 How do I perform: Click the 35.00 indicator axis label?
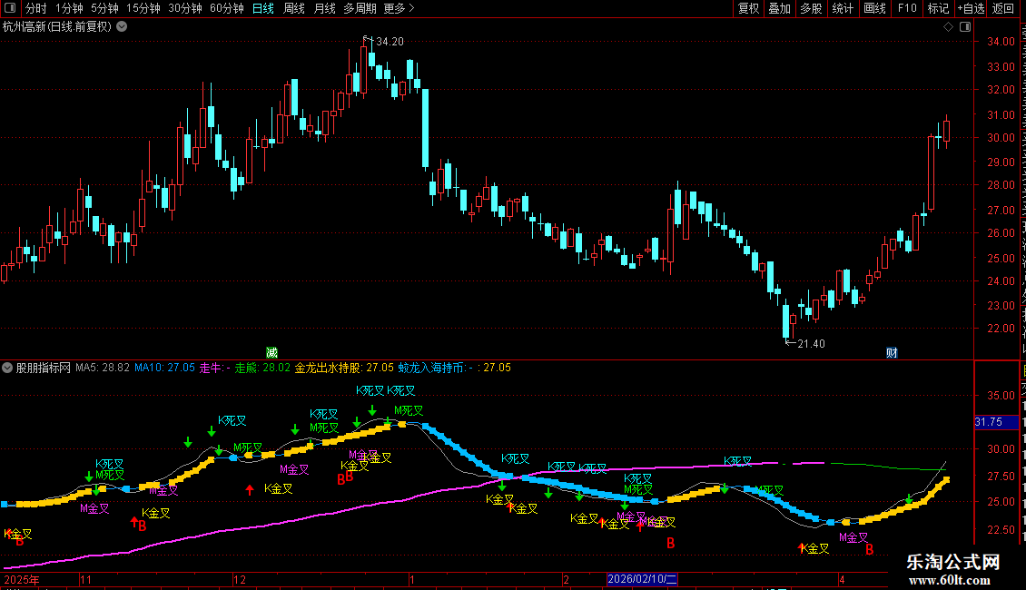point(1001,396)
